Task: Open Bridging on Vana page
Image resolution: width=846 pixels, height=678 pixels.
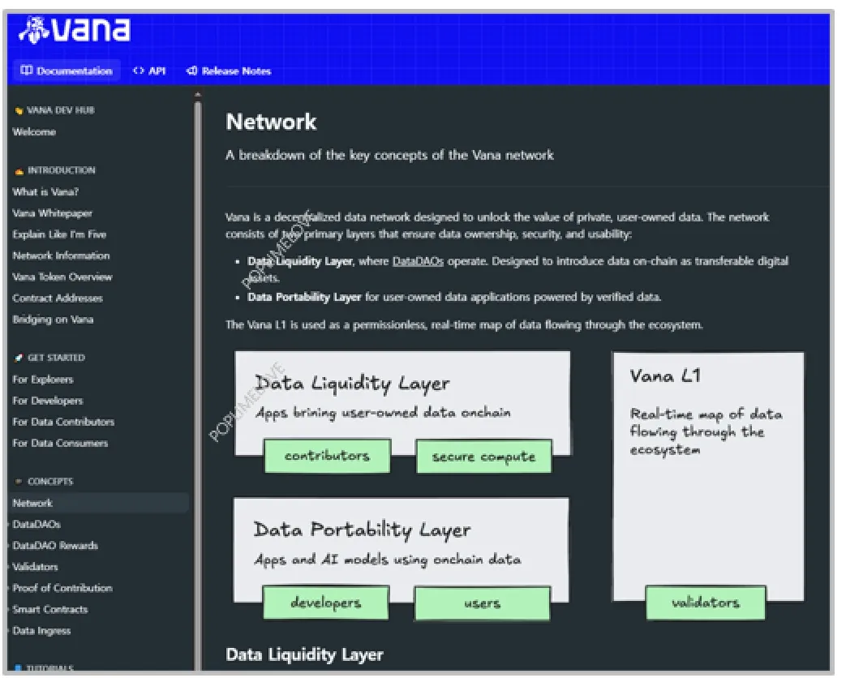Action: click(53, 320)
